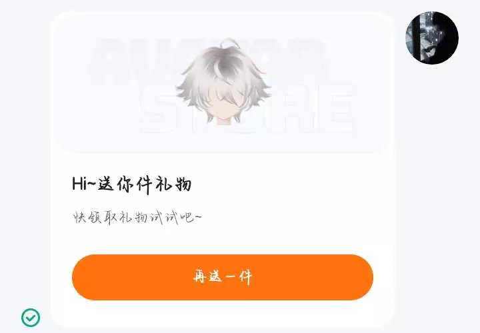This screenshot has width=480, height=333.
Task: Select the 快领取礼物试试吧~ subtitle text
Action: click(137, 217)
